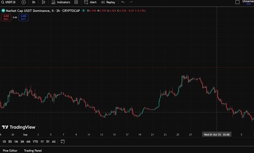Open the candlestick chart type selector
Screen dimensions: 254x153
tap(43, 2)
